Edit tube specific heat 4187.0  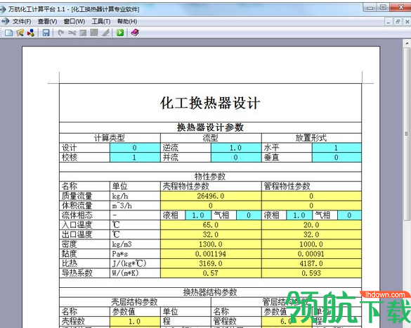tap(311, 263)
